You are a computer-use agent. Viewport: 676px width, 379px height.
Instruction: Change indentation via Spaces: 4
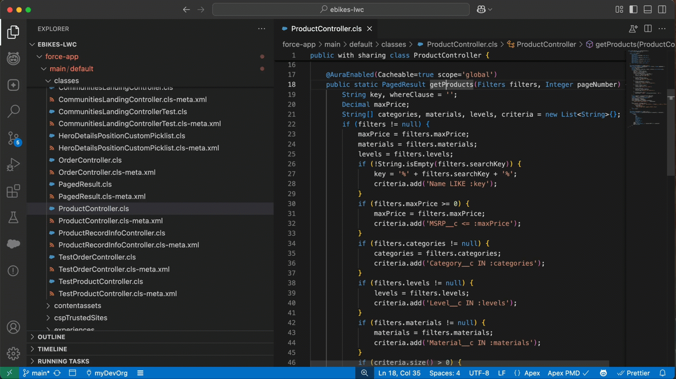coord(444,373)
